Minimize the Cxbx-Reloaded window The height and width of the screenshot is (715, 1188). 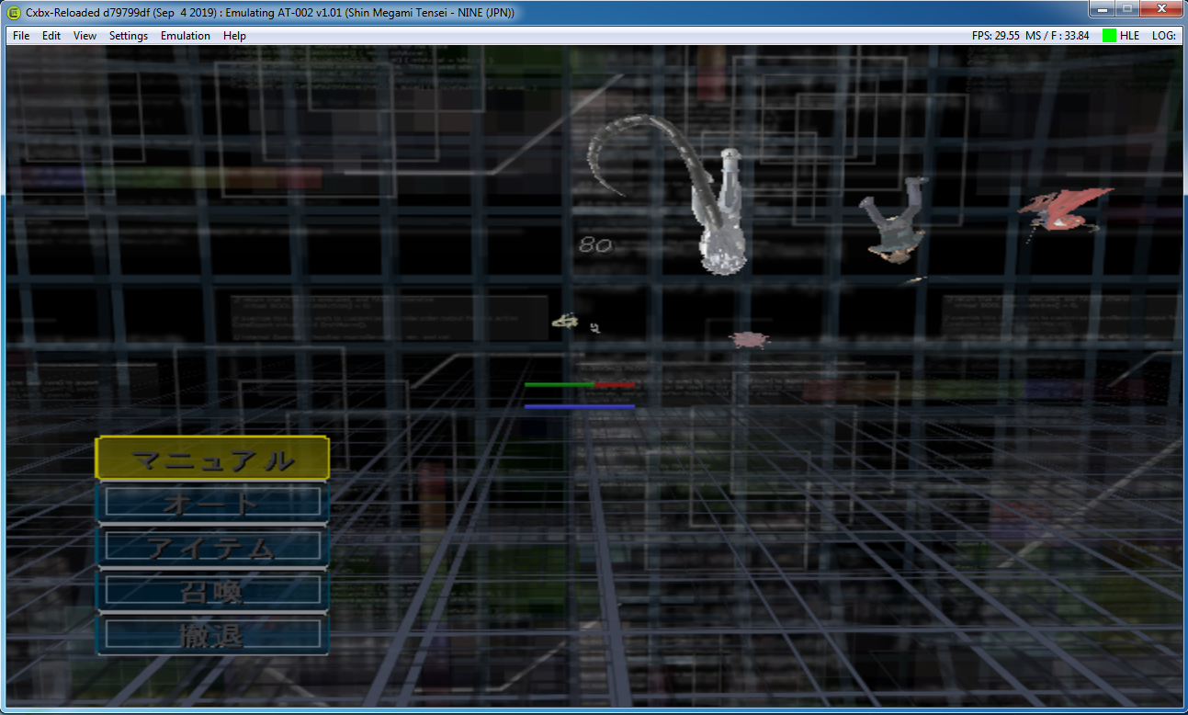(1101, 9)
